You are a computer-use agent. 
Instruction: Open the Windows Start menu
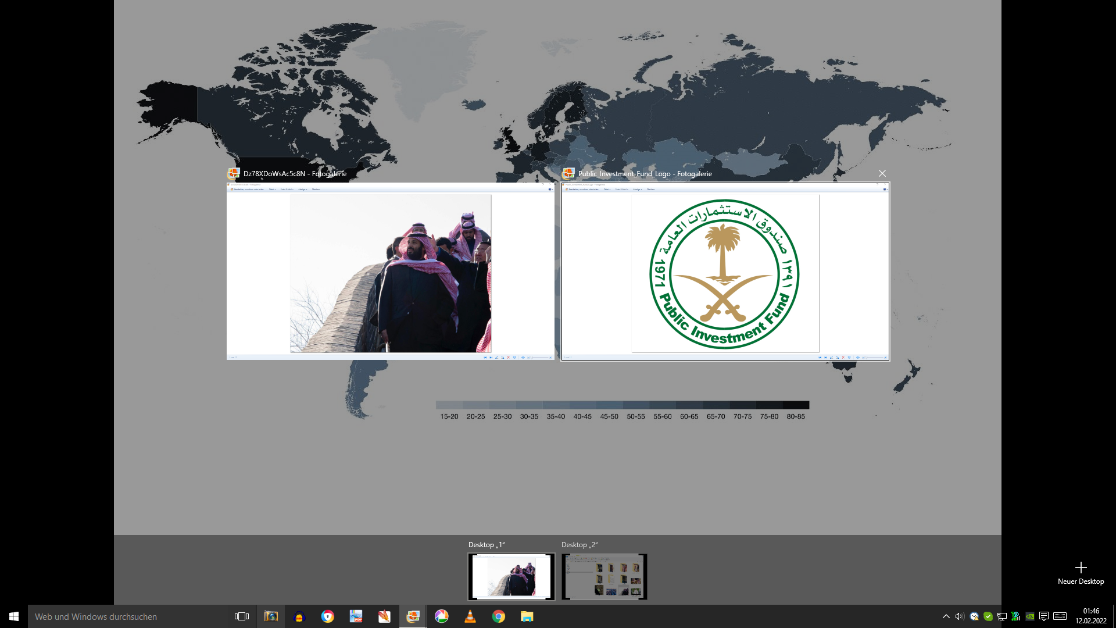[14, 616]
